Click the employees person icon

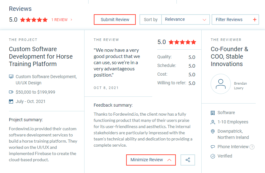tap(213, 122)
